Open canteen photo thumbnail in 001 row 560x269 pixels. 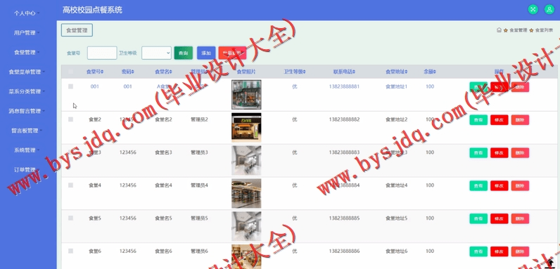pos(246,95)
